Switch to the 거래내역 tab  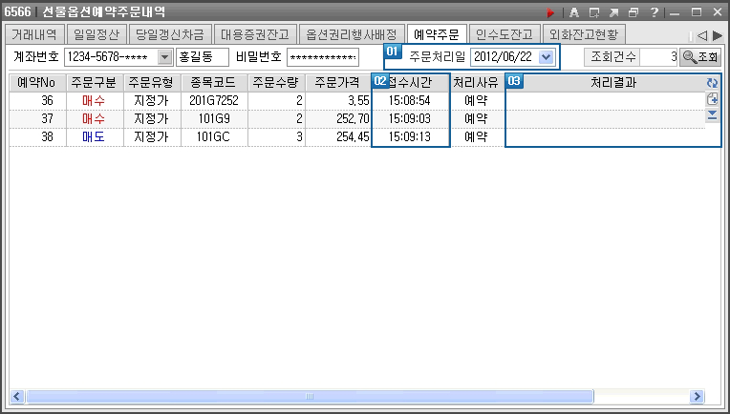click(33, 33)
